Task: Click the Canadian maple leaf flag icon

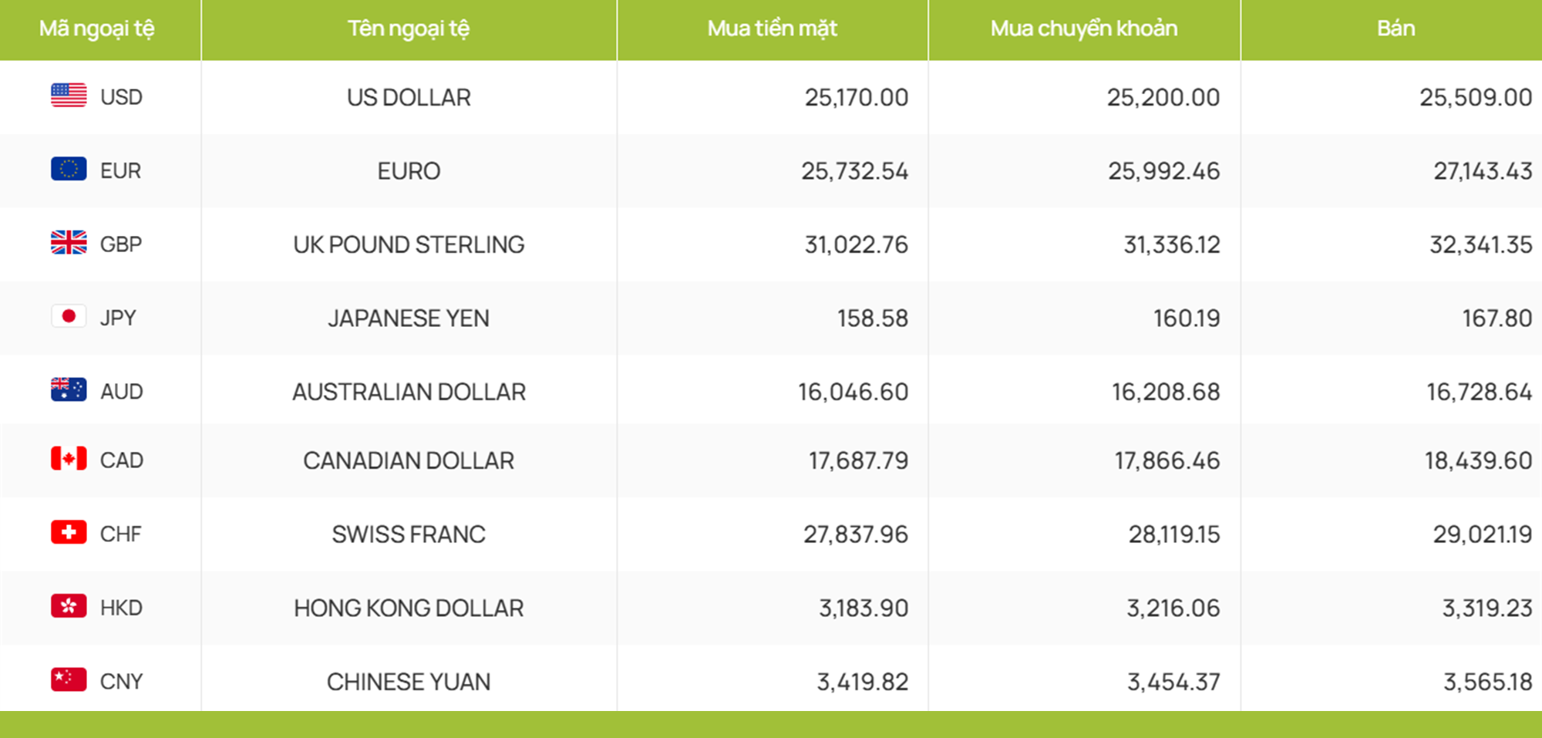Action: coord(69,459)
